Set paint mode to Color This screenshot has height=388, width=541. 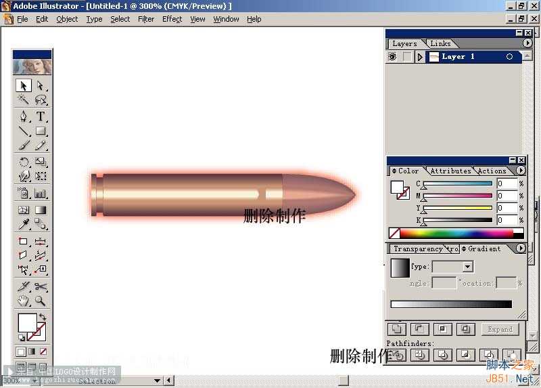pyautogui.click(x=21, y=351)
